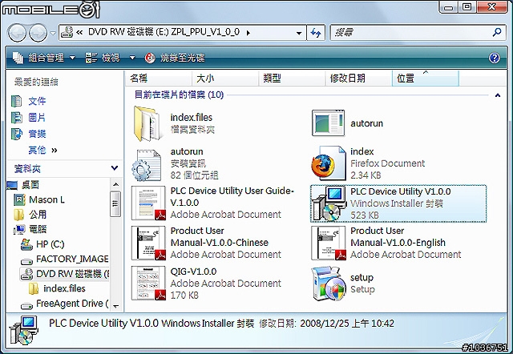Image resolution: width=513 pixels, height=354 pixels.
Task: Open the index.files folder icon
Action: [x=147, y=123]
